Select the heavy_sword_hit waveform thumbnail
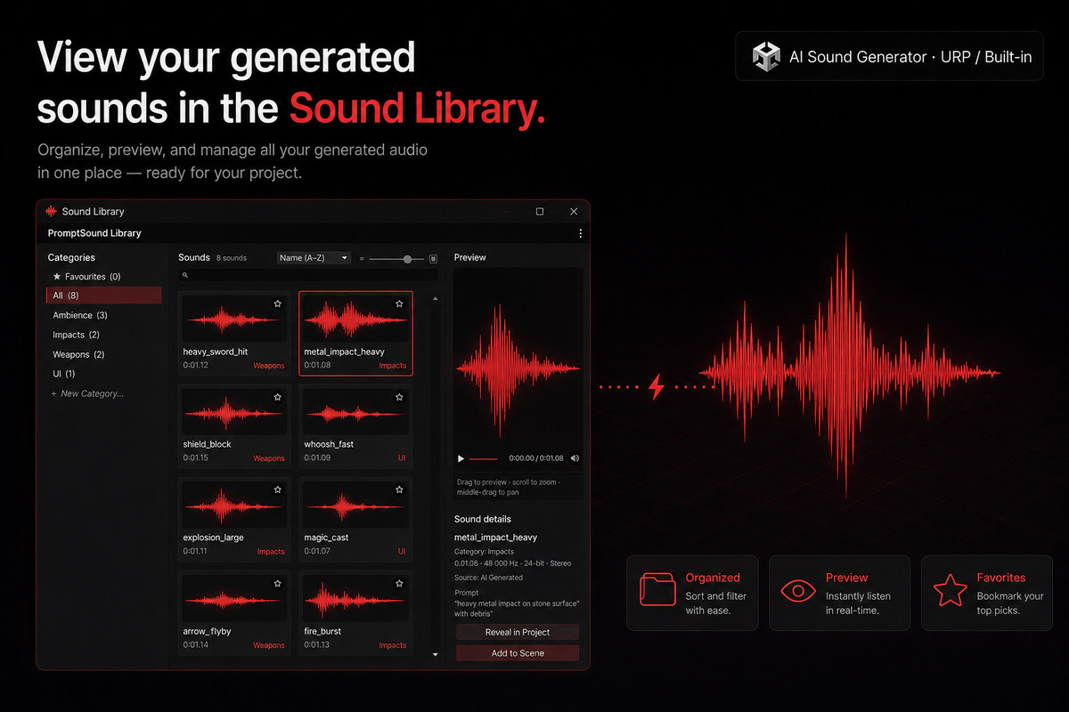 tap(234, 318)
